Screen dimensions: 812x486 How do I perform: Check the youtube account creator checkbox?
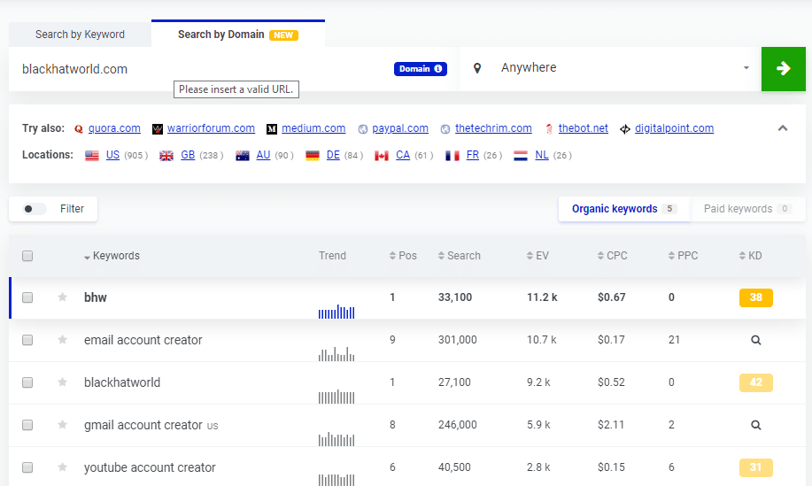coord(27,467)
